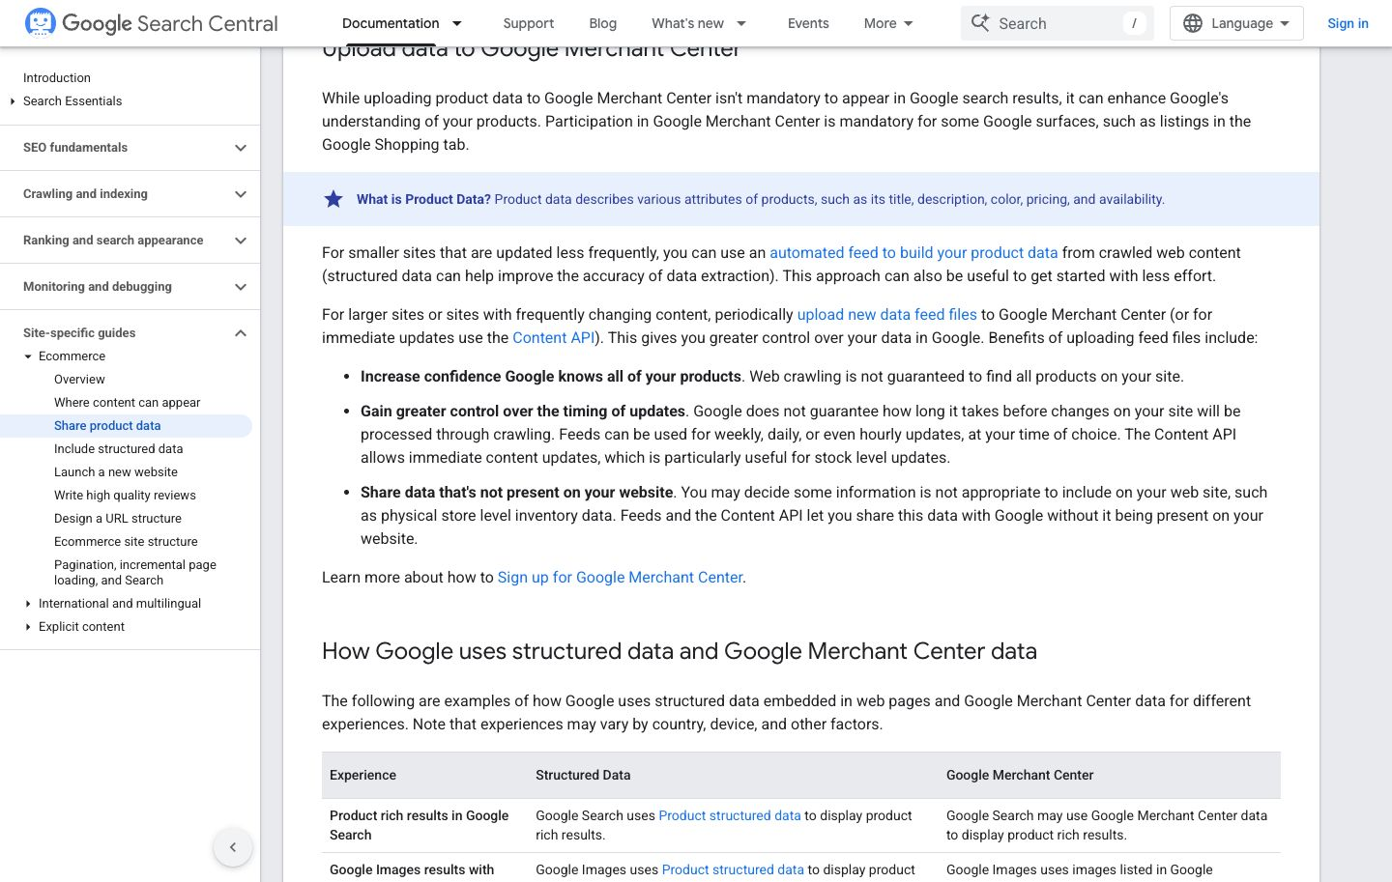
Task: Click the search magnifier icon
Action: click(980, 23)
